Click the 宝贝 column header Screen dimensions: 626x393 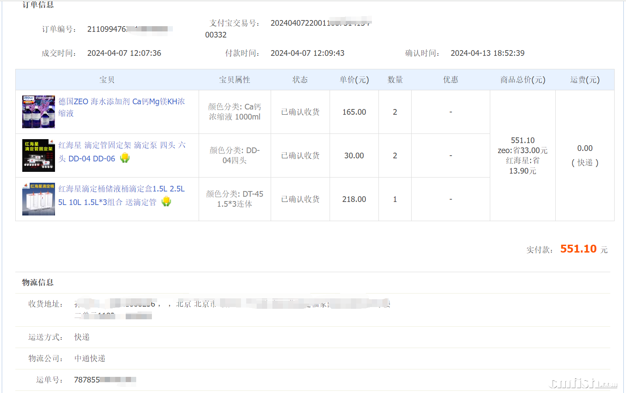pyautogui.click(x=107, y=80)
